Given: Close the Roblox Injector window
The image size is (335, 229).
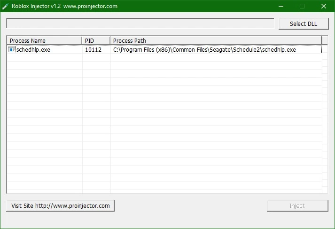Looking at the screenshot, I should tap(323, 6).
